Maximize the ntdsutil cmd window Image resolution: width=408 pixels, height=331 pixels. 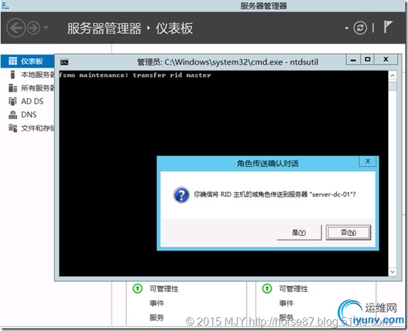368,59
